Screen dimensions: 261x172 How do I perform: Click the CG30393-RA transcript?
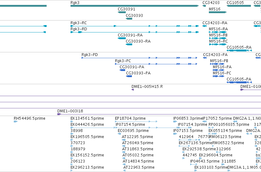(129, 44)
